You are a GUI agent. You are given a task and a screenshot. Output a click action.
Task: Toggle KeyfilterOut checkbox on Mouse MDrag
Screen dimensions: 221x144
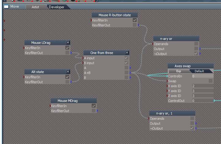click(x=94, y=111)
